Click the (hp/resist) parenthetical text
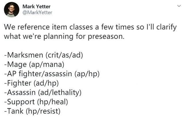184x117 pixels. point(43,111)
